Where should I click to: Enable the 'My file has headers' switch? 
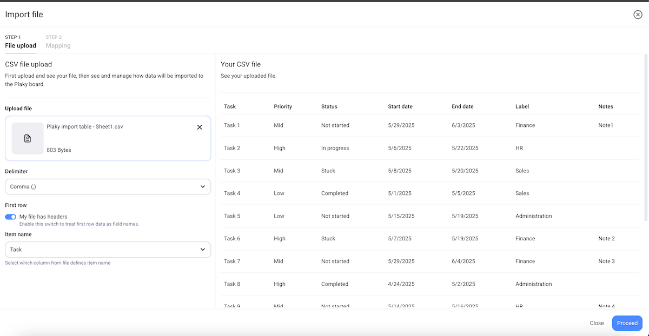[x=10, y=216]
